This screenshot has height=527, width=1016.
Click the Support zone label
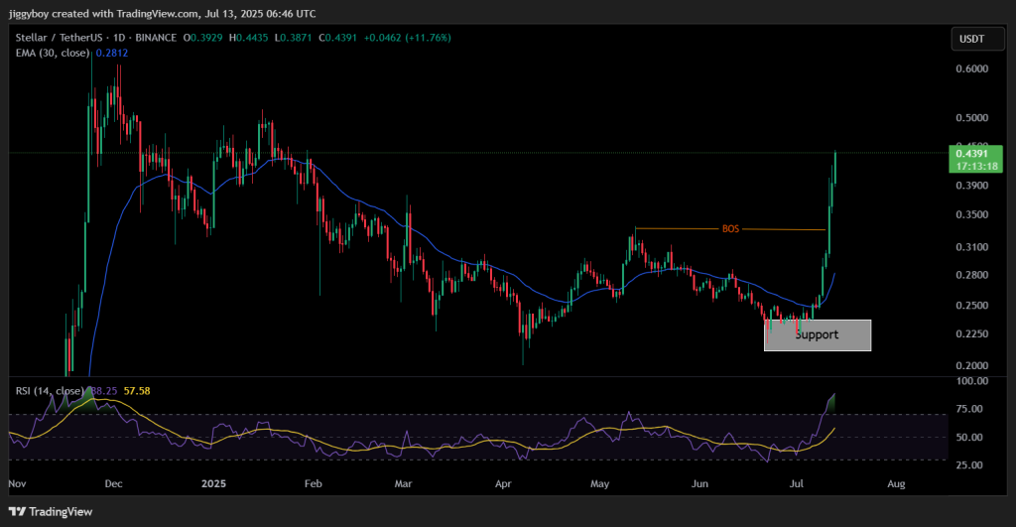[x=818, y=334]
